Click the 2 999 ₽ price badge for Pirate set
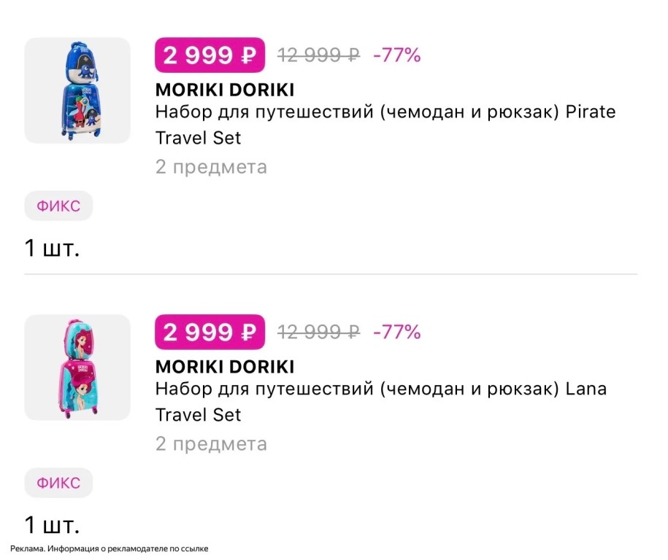 pyautogui.click(x=210, y=55)
